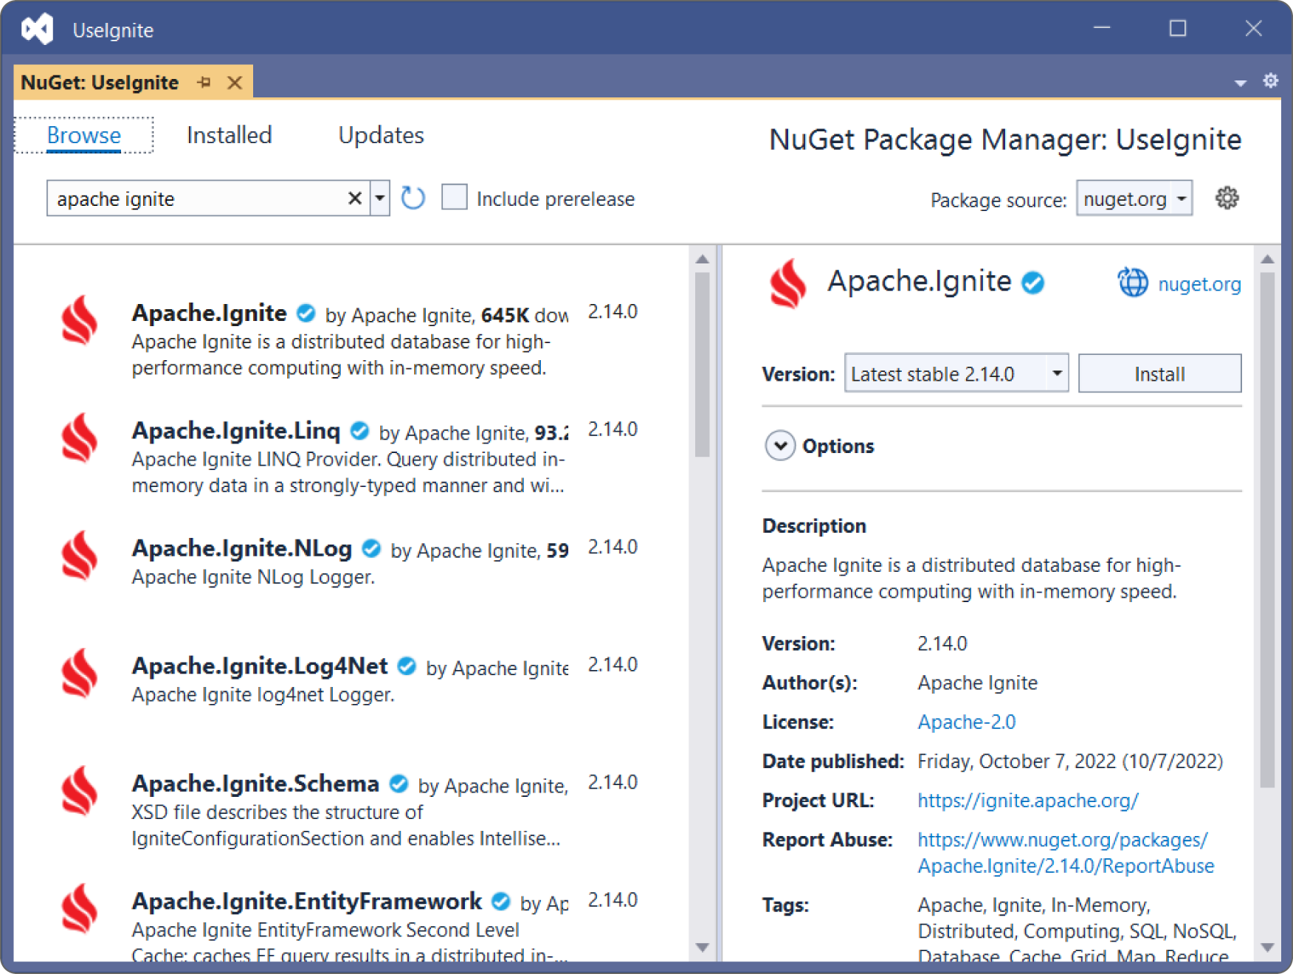Click the Apache Ignite NLog Logger description

253,577
